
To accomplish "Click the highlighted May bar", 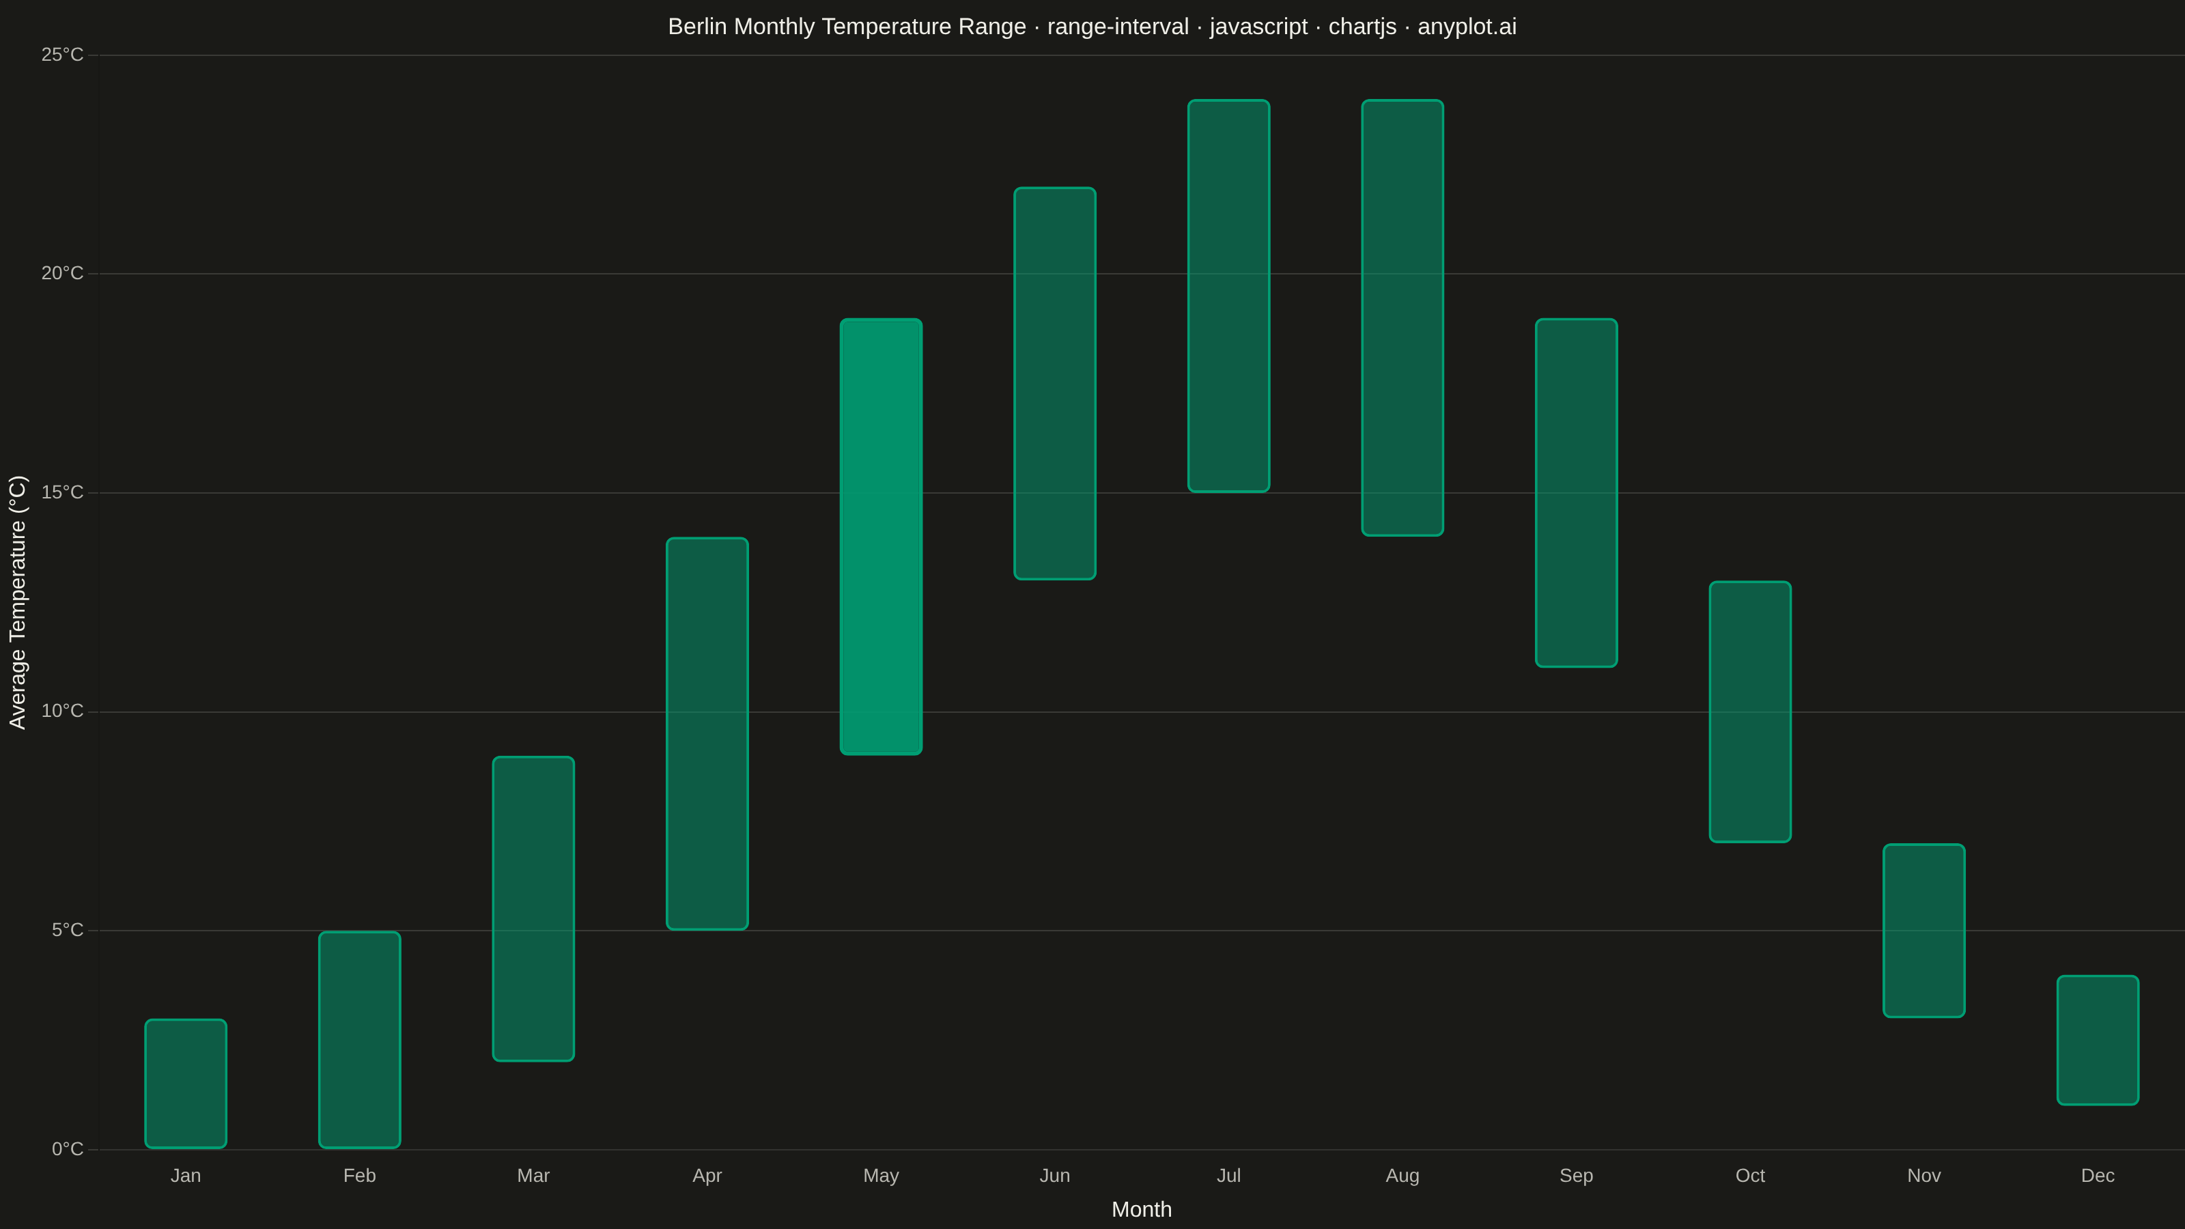I will coord(882,537).
